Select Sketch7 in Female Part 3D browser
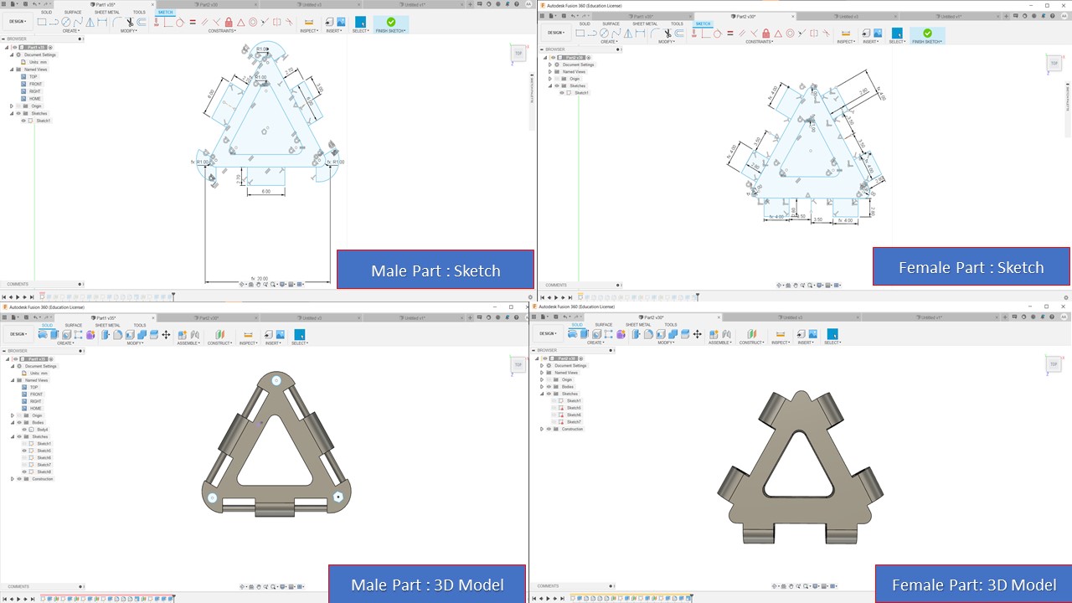Image resolution: width=1072 pixels, height=603 pixels. click(574, 422)
